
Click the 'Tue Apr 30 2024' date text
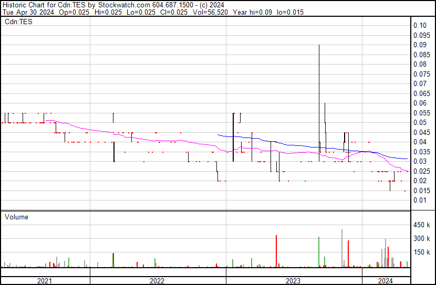(28, 13)
